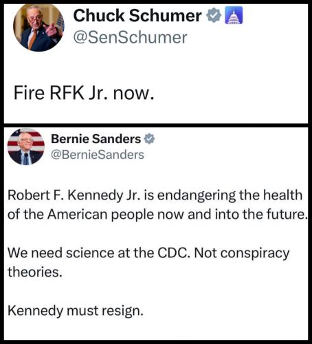The width and height of the screenshot is (312, 344).
Task: Open Chuck Schumer's profile picture
Action: click(38, 28)
